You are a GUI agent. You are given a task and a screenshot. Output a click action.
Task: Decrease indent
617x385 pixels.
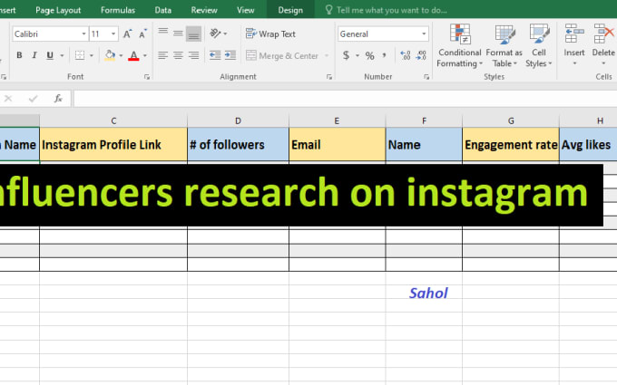click(215, 55)
